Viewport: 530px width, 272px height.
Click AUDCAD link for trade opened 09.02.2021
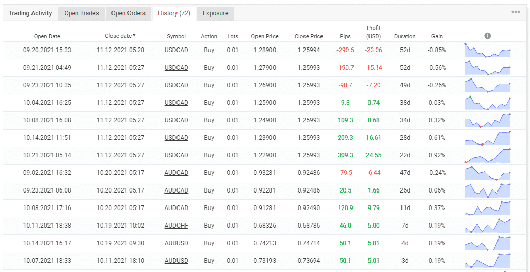(x=176, y=173)
